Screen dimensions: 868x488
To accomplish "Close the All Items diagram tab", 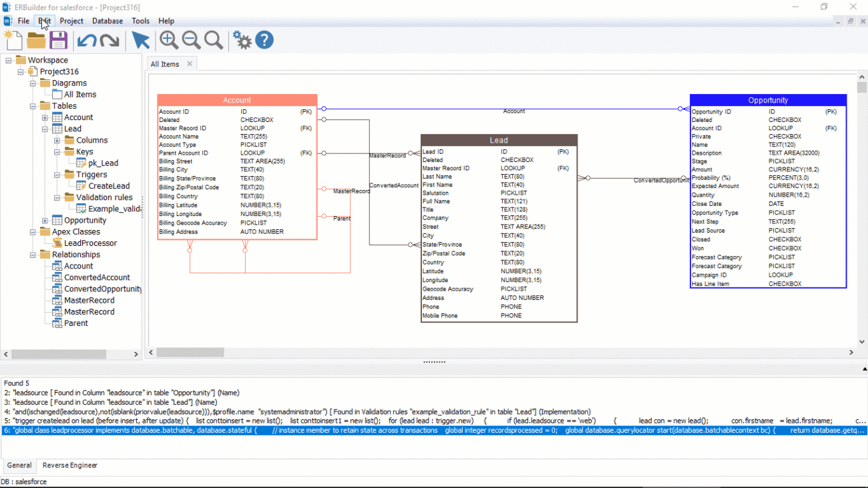I will click(x=190, y=64).
